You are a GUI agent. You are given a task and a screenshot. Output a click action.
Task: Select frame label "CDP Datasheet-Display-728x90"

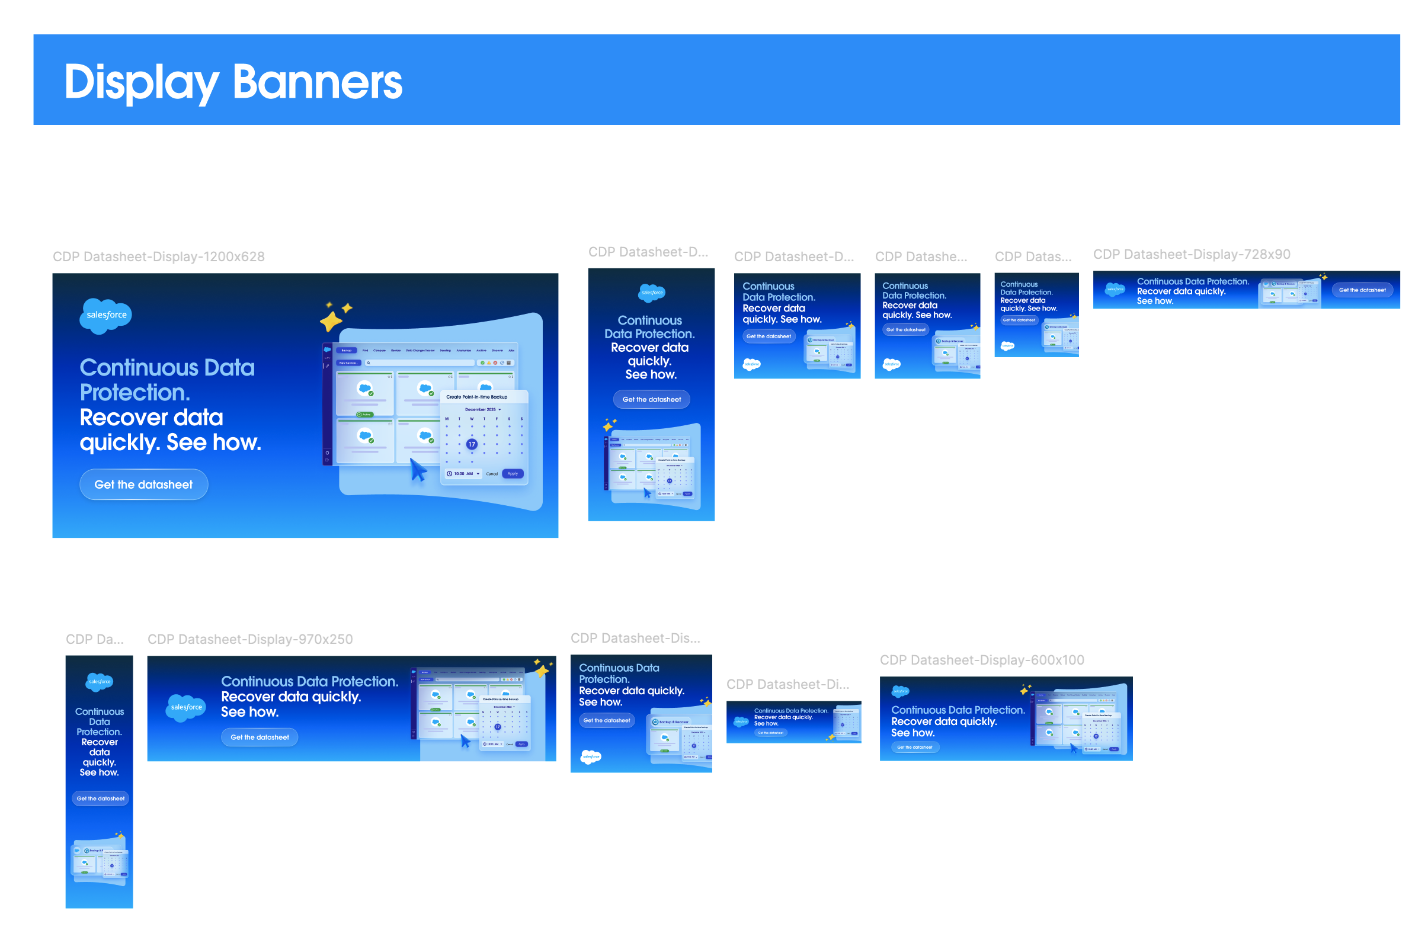[x=1191, y=254]
